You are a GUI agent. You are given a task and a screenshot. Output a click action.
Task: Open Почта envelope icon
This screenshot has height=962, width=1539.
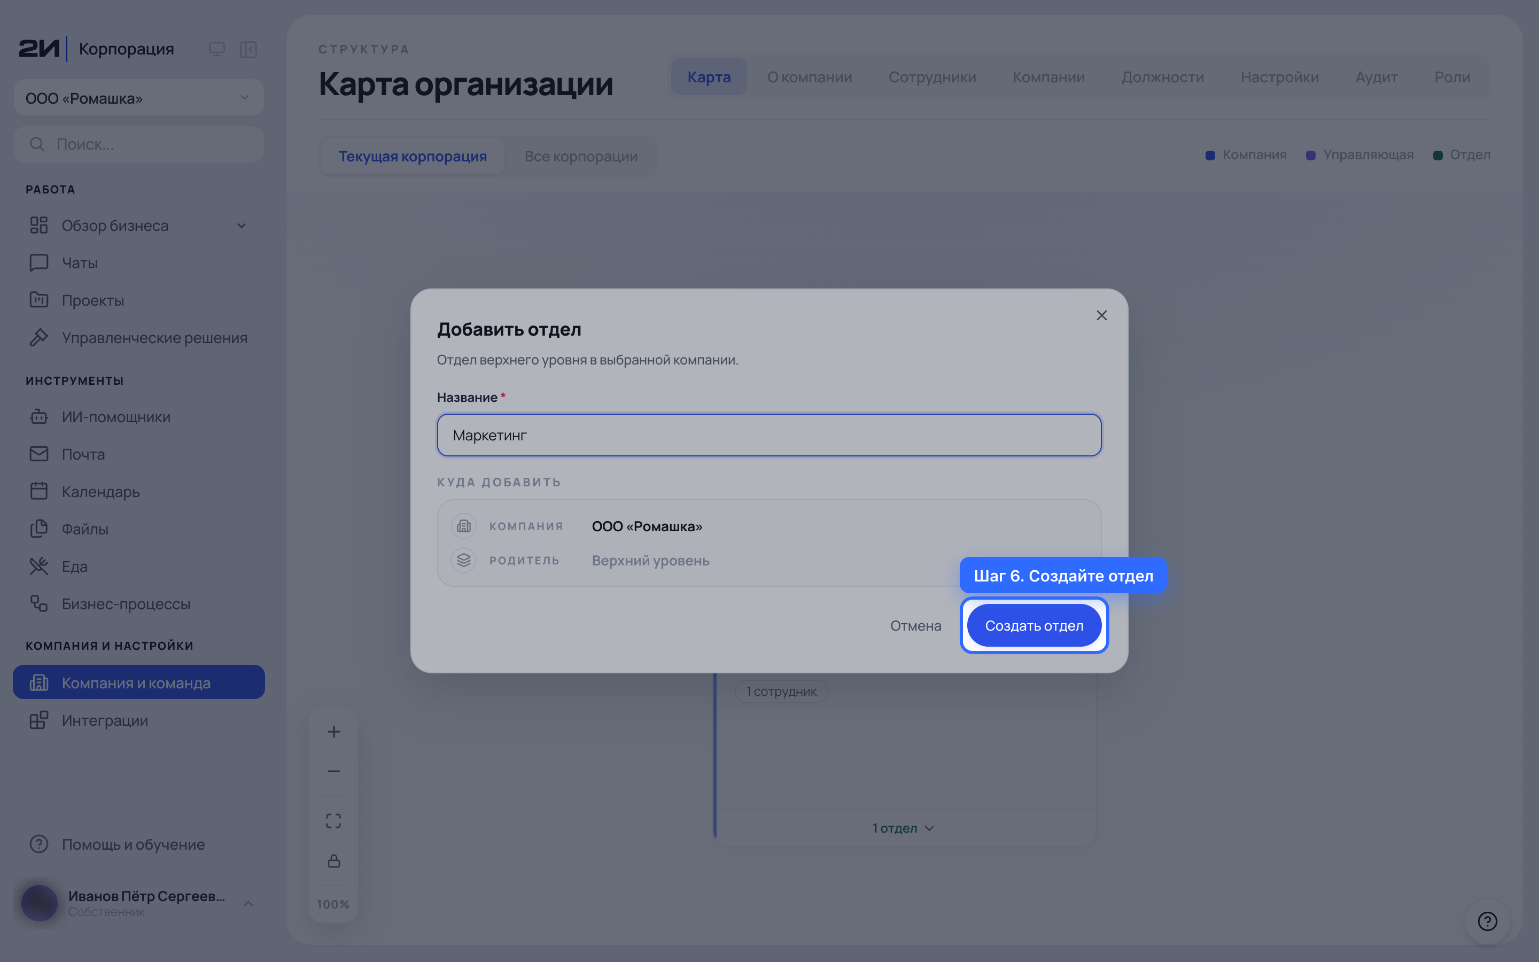[x=39, y=454]
